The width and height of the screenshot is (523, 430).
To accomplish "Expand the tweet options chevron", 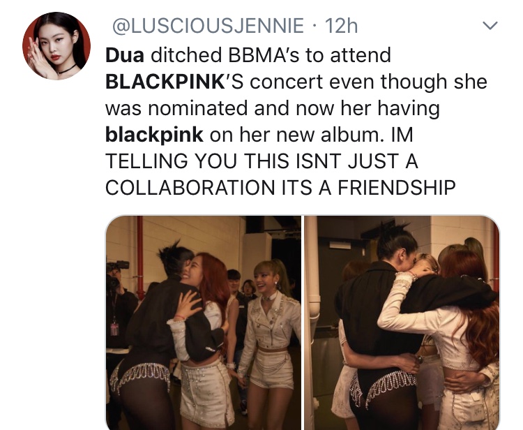I will tap(490, 25).
